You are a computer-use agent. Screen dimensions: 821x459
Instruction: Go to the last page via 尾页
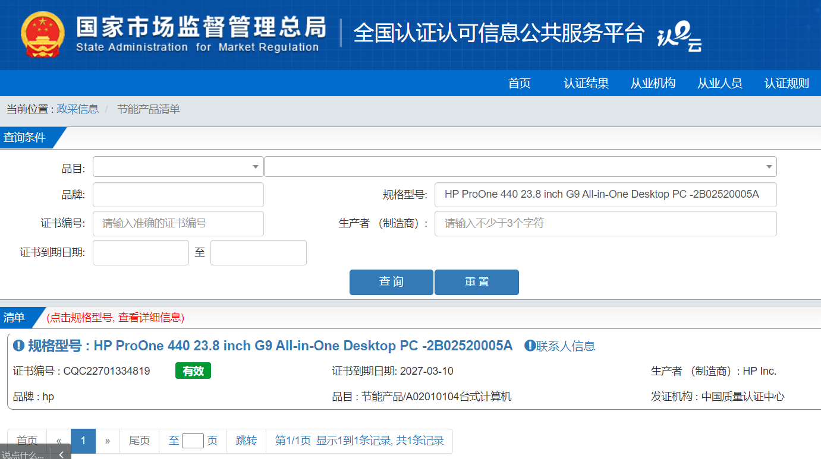click(140, 441)
